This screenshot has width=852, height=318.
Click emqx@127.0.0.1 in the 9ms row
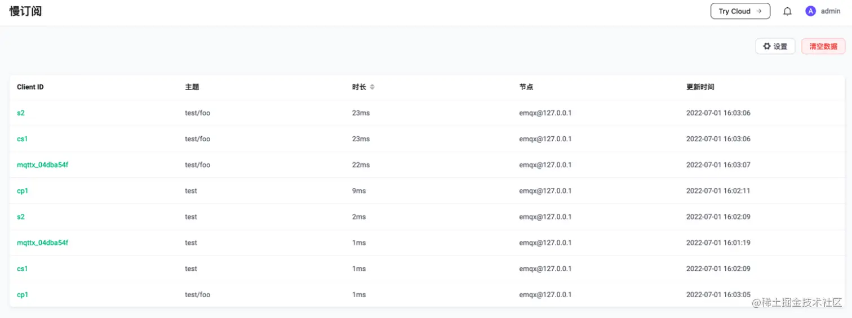coord(545,191)
